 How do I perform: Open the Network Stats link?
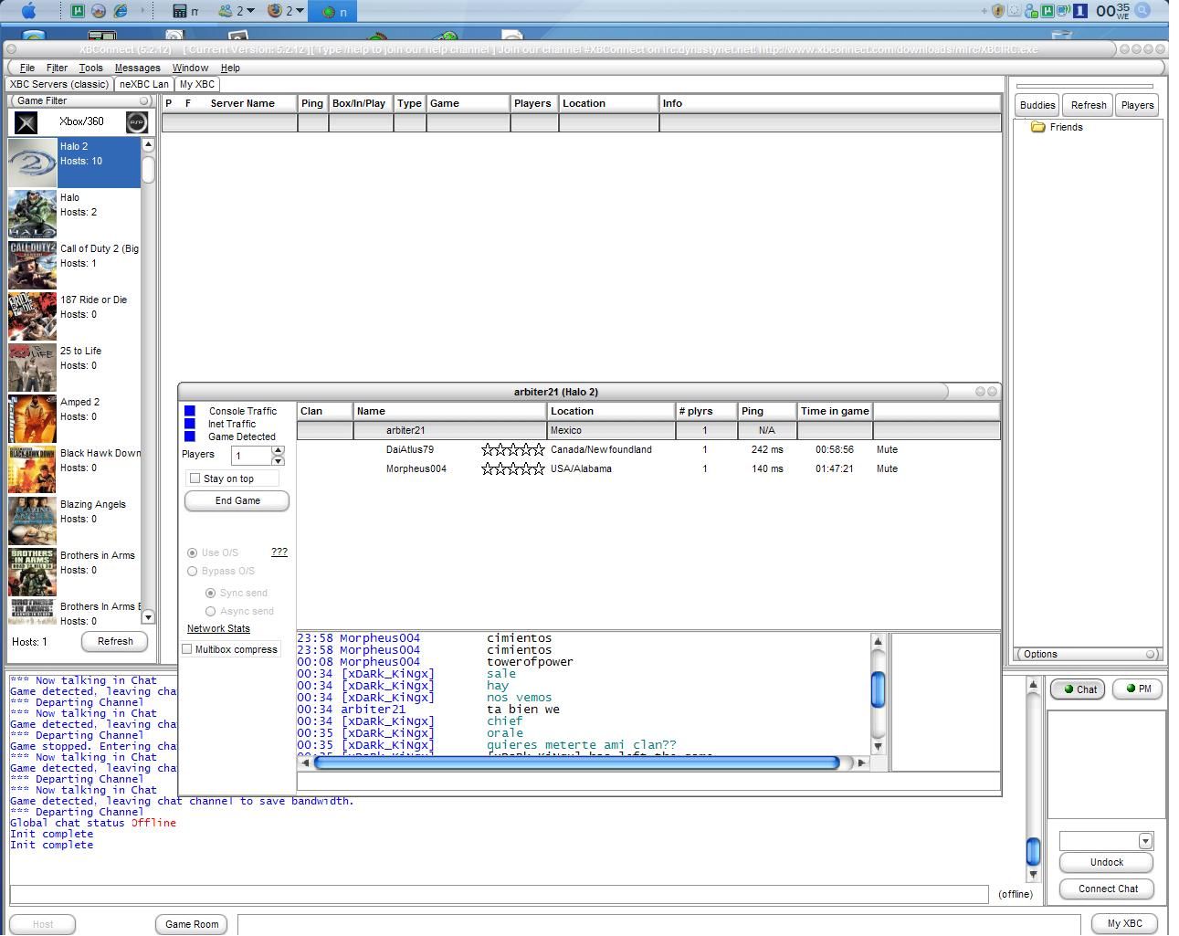[218, 628]
